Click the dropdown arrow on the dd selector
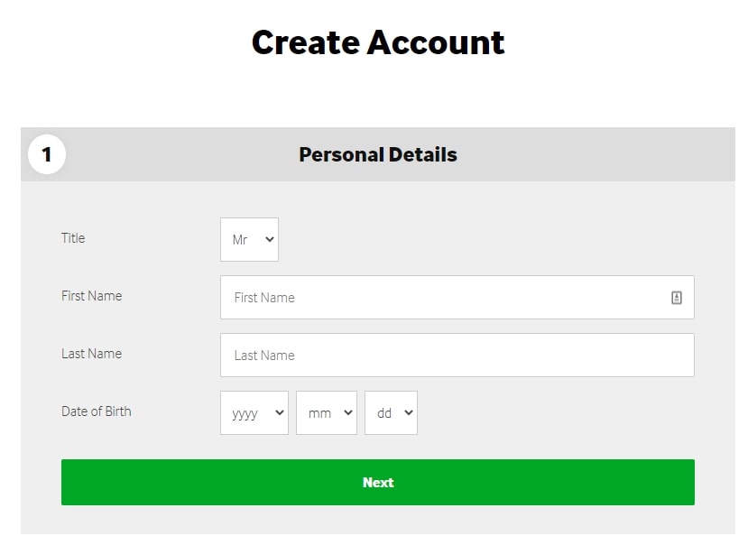Viewport: 748px width, 536px height. click(408, 412)
